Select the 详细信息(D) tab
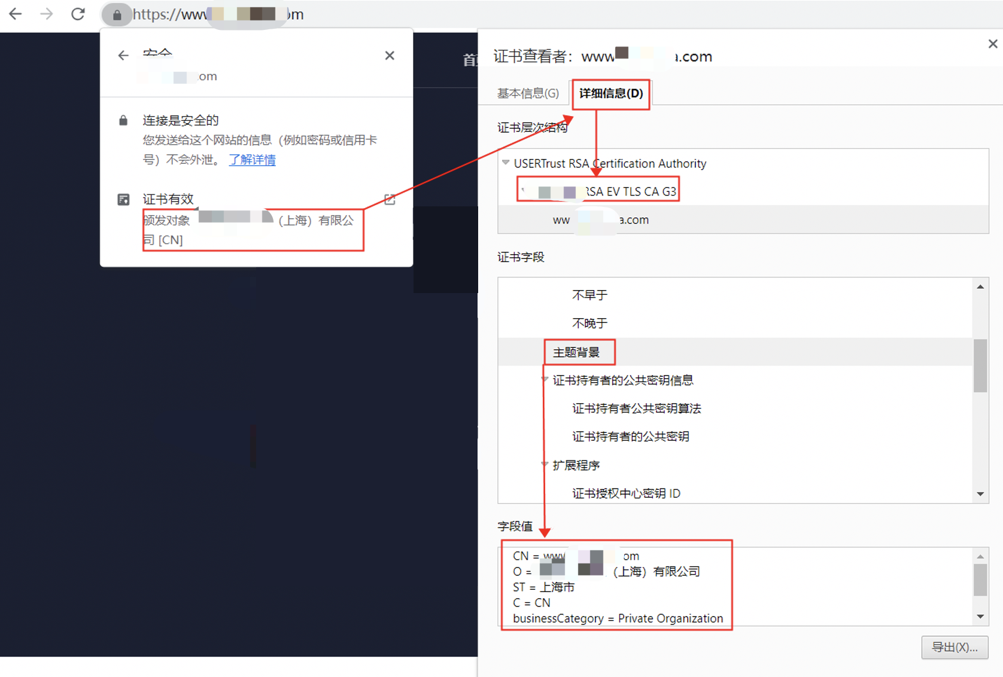1003x677 pixels. coord(611,93)
